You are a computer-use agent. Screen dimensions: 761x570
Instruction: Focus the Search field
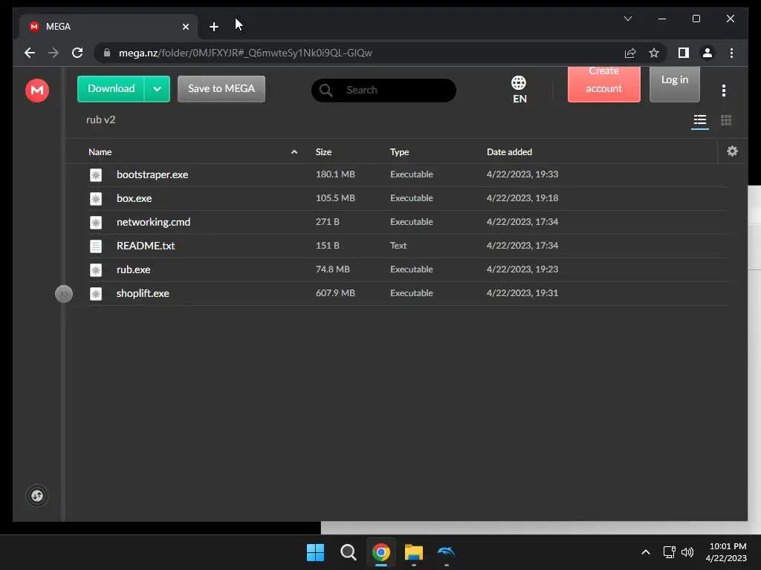pyautogui.click(x=383, y=90)
